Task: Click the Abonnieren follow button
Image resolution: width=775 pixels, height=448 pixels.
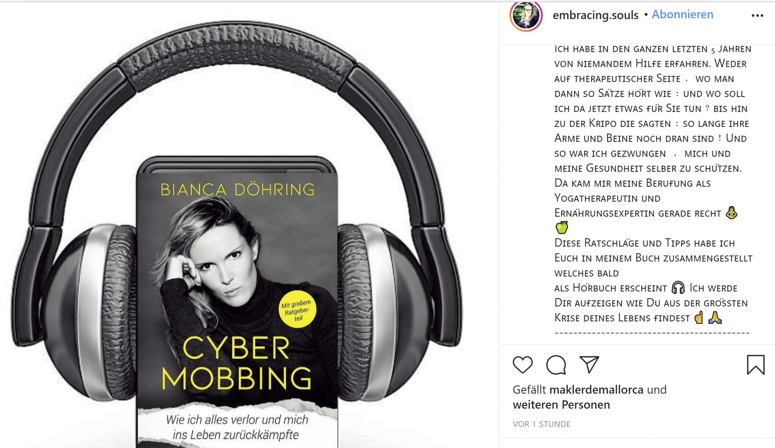Action: tap(682, 15)
